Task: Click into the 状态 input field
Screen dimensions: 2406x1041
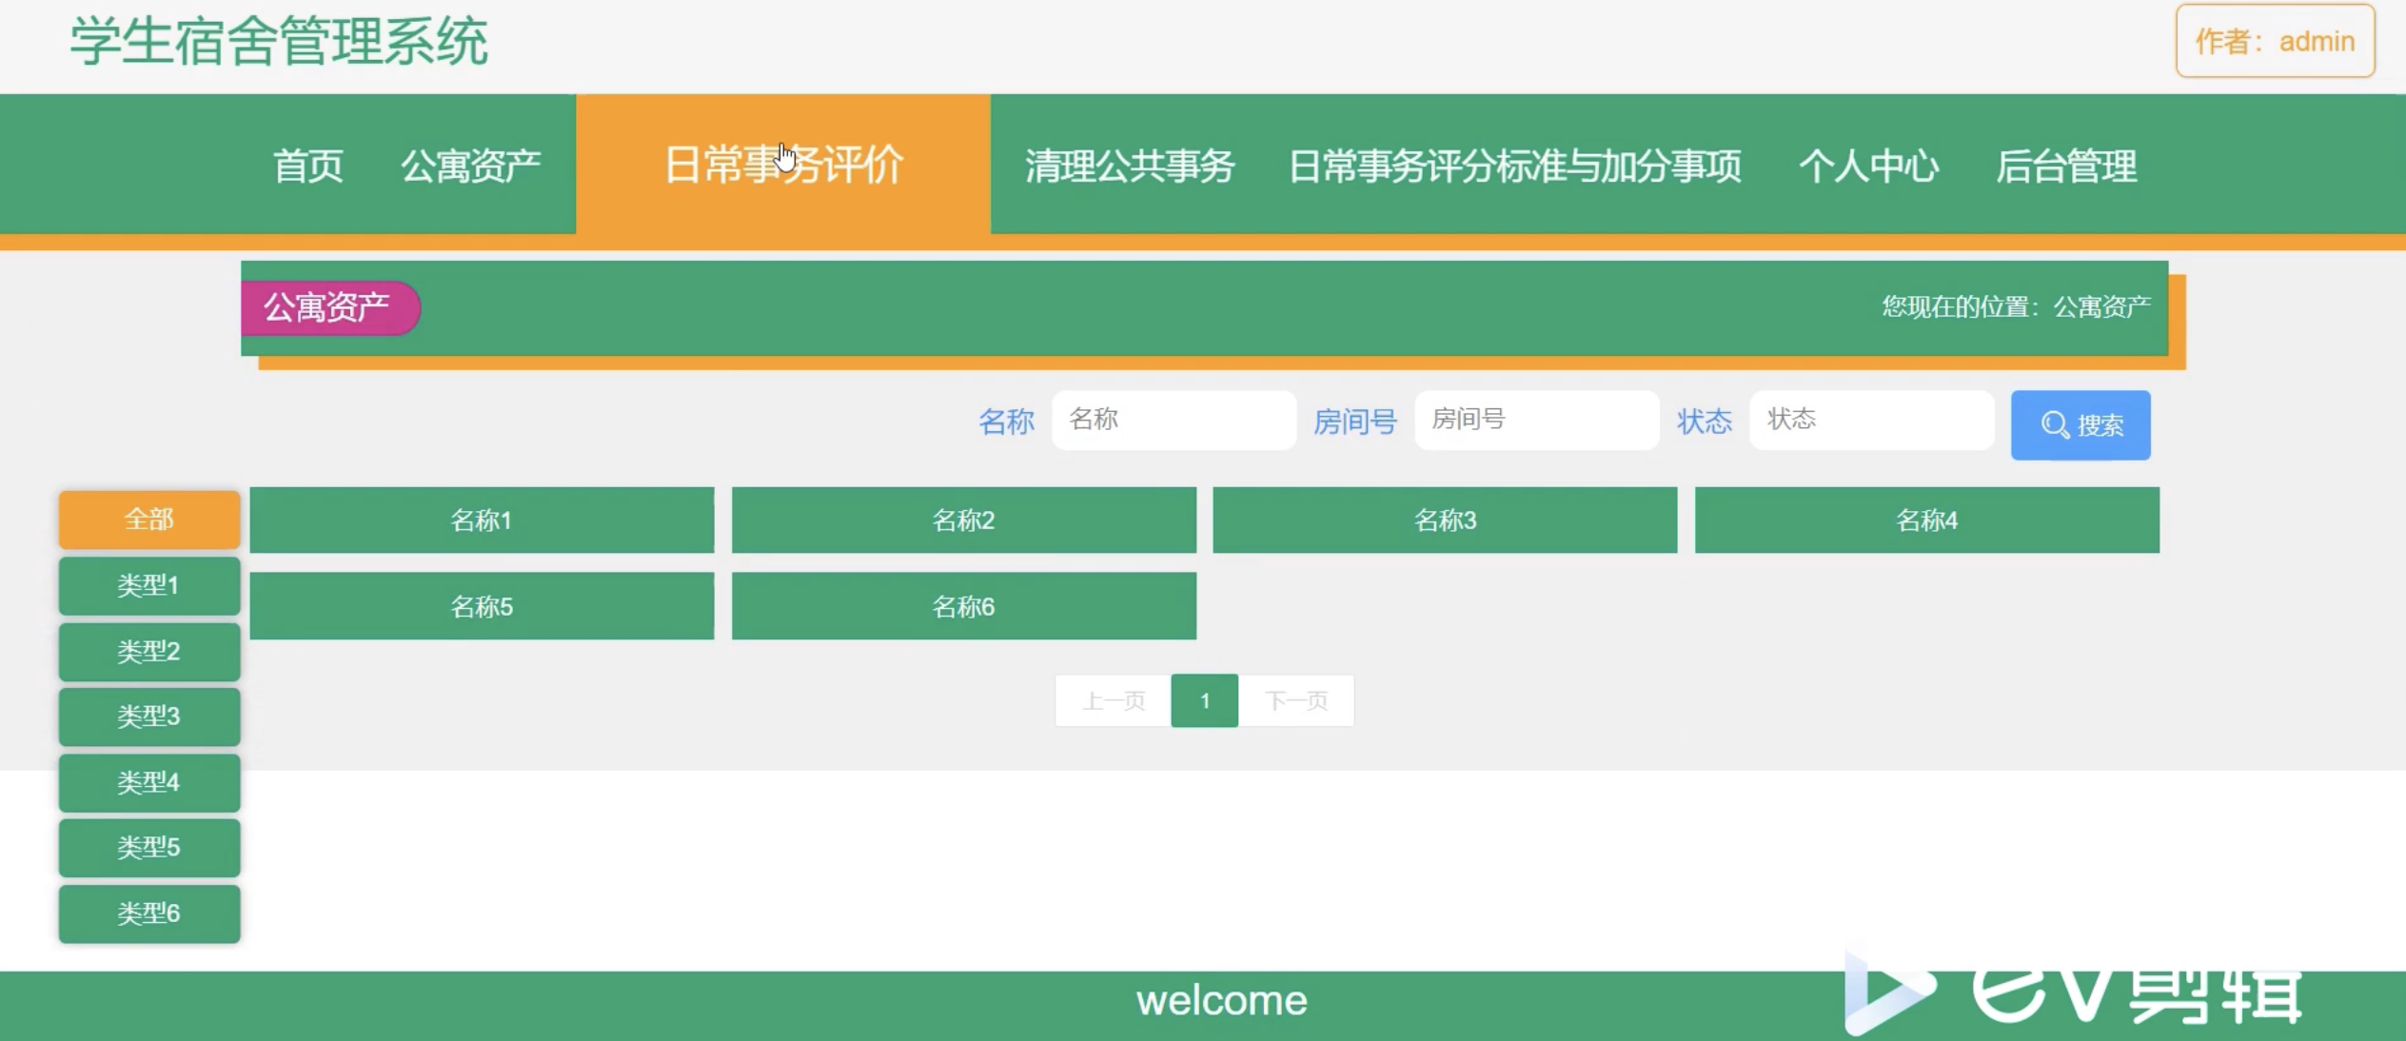Action: pos(1870,420)
